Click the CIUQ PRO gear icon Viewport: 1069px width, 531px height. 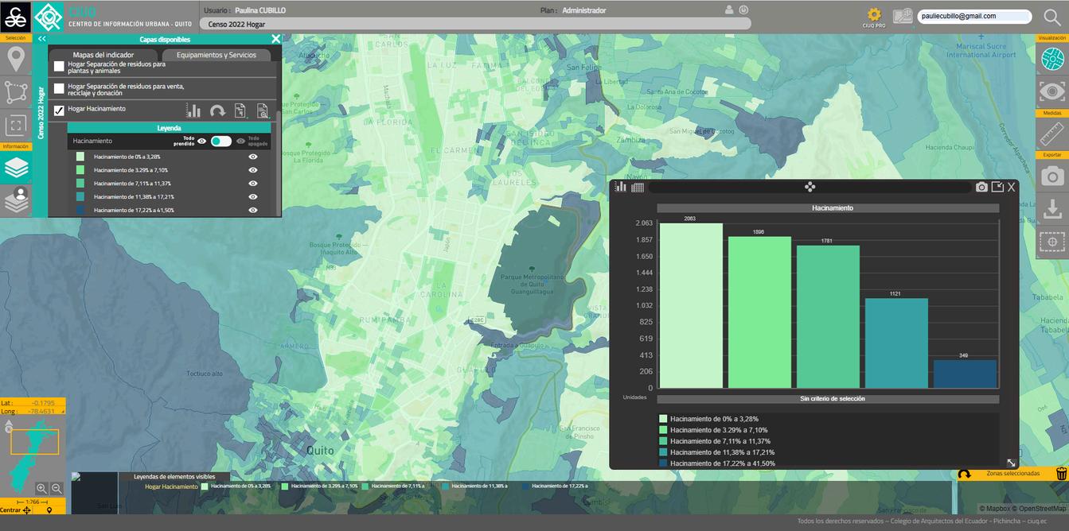tap(874, 15)
